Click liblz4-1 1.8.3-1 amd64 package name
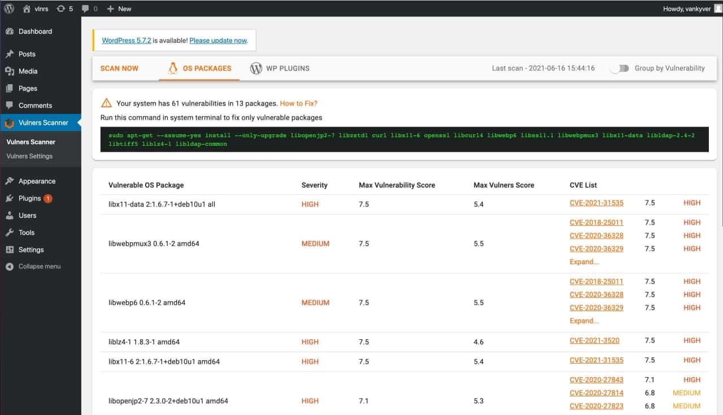723x415 pixels. (x=143, y=342)
